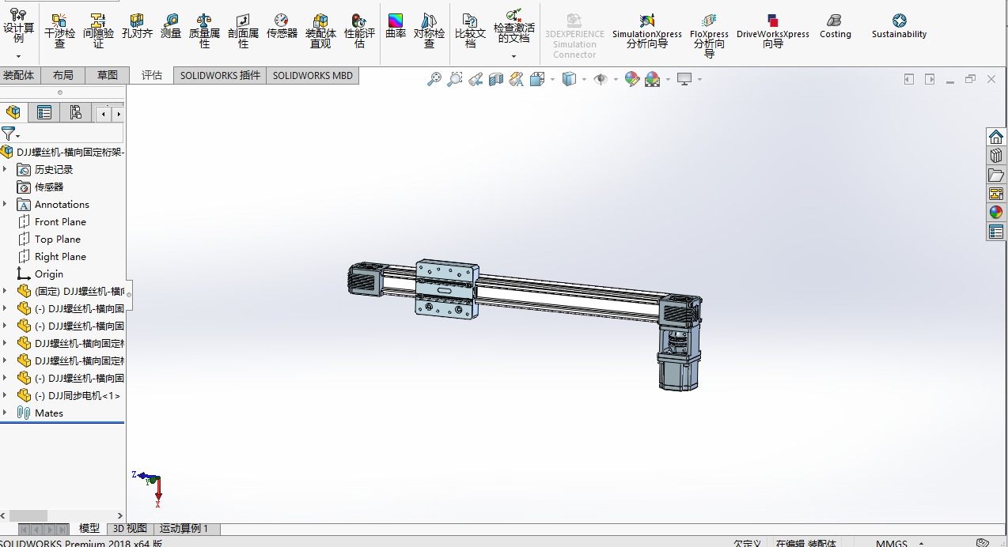
Task: Click Apply Scene color ball icon
Action: click(x=652, y=79)
